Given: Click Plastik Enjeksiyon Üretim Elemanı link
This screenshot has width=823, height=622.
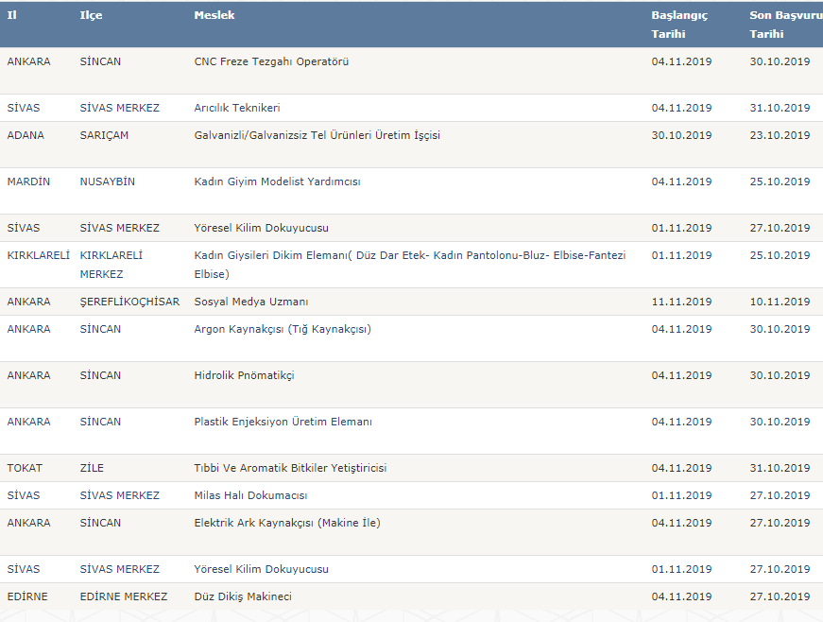Looking at the screenshot, I should [x=283, y=422].
